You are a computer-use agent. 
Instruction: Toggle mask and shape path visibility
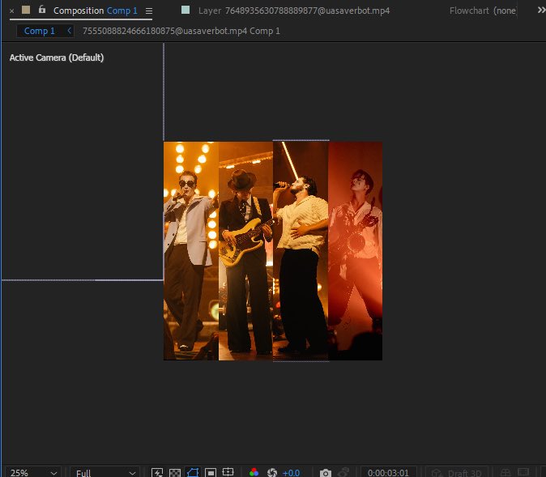point(193,472)
